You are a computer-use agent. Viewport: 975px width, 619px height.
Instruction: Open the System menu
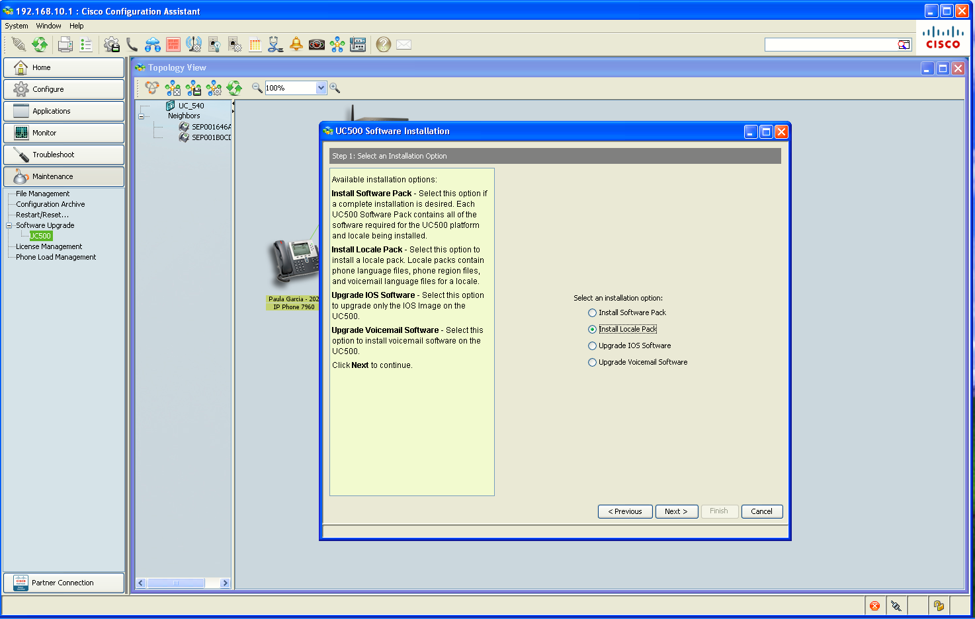click(x=17, y=26)
